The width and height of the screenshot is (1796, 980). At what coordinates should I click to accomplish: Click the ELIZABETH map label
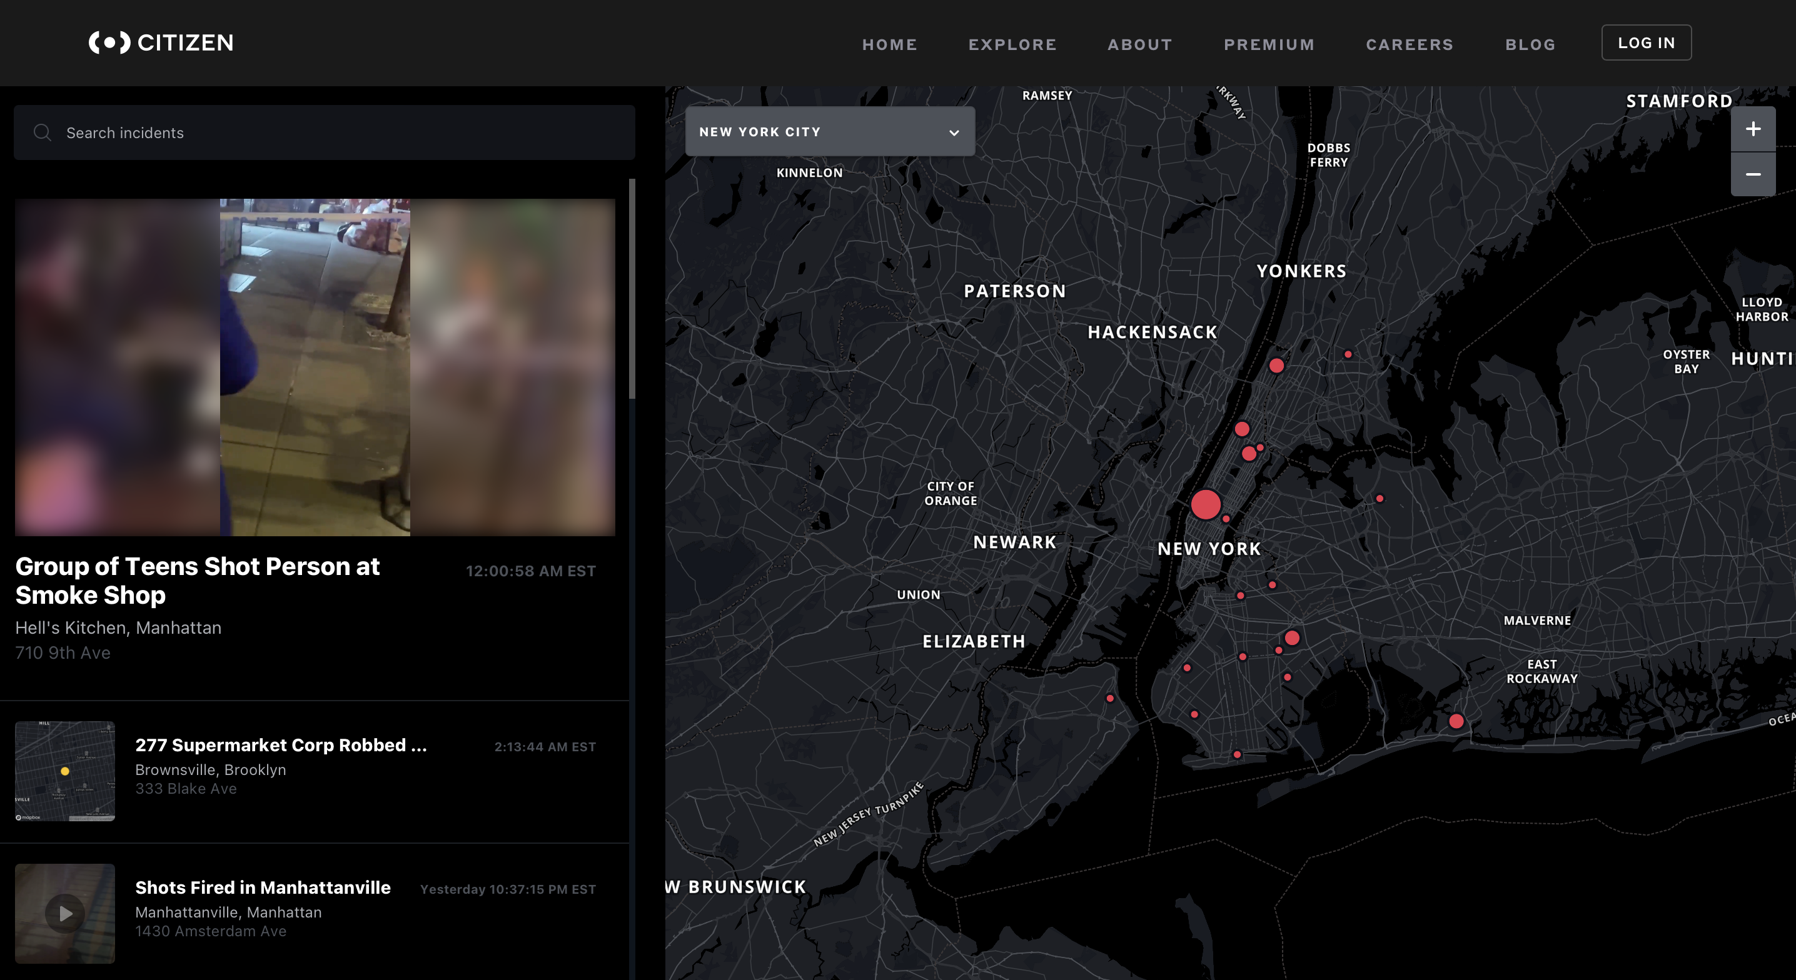click(974, 641)
